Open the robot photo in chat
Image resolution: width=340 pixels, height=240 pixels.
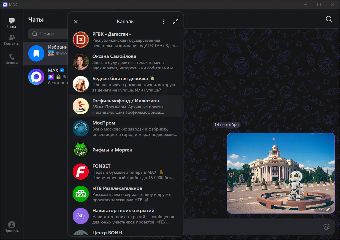281,173
